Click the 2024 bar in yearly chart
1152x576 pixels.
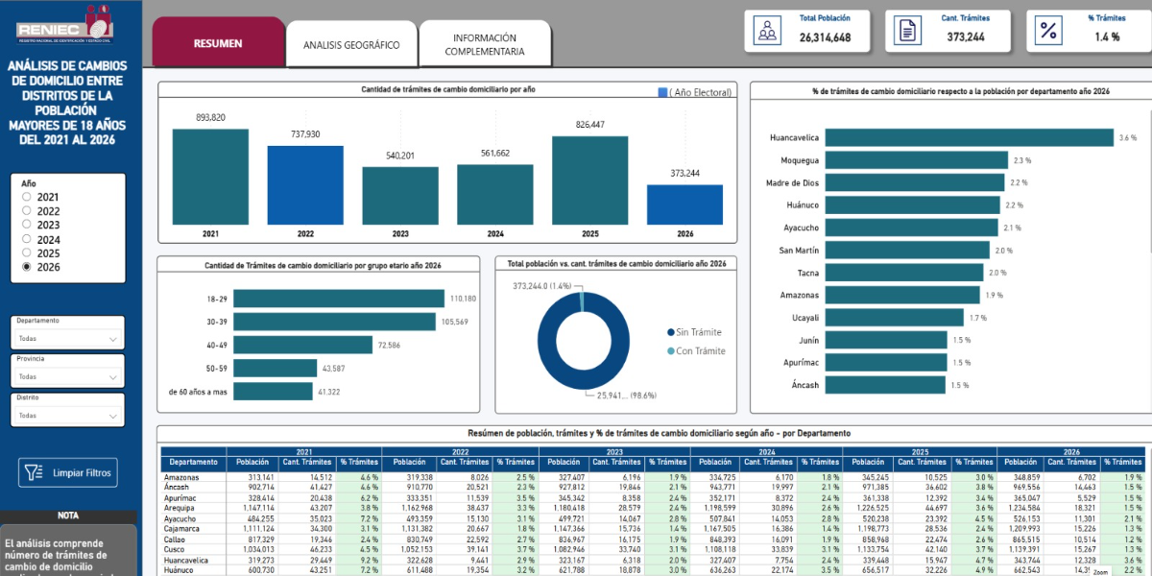(x=494, y=195)
